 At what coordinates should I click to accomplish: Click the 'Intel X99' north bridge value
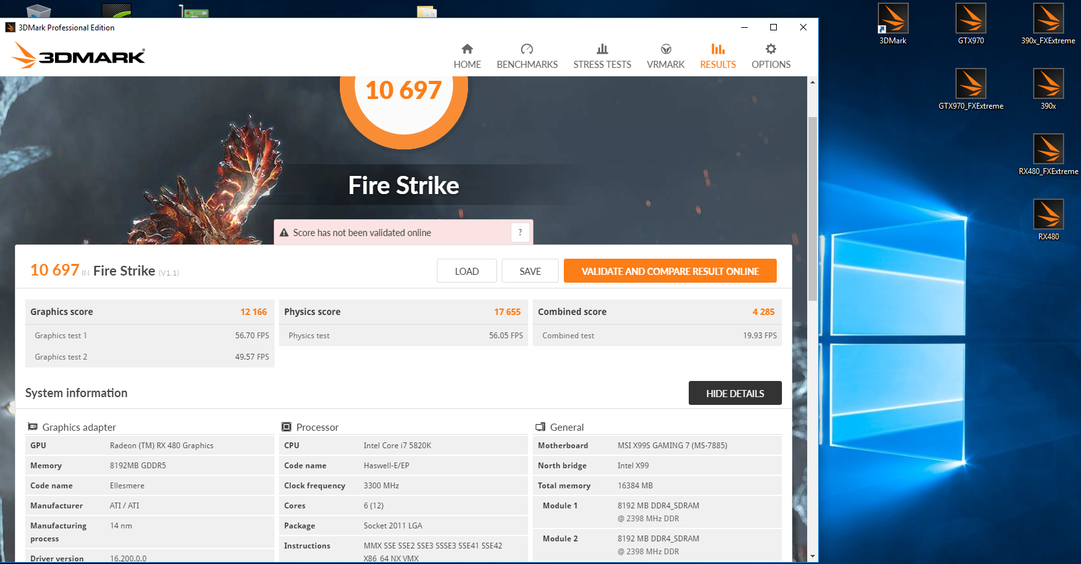click(633, 466)
